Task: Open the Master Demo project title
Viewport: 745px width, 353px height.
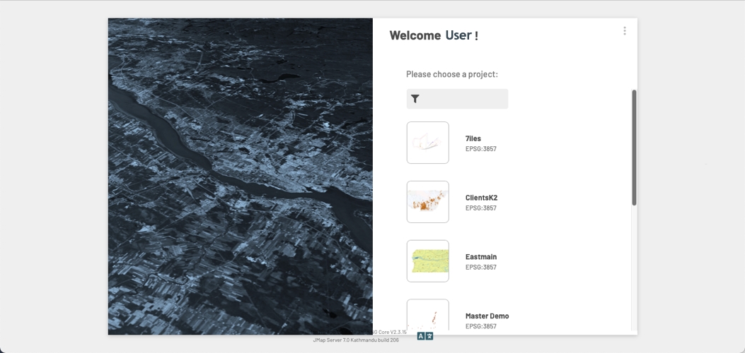Action: [487, 316]
